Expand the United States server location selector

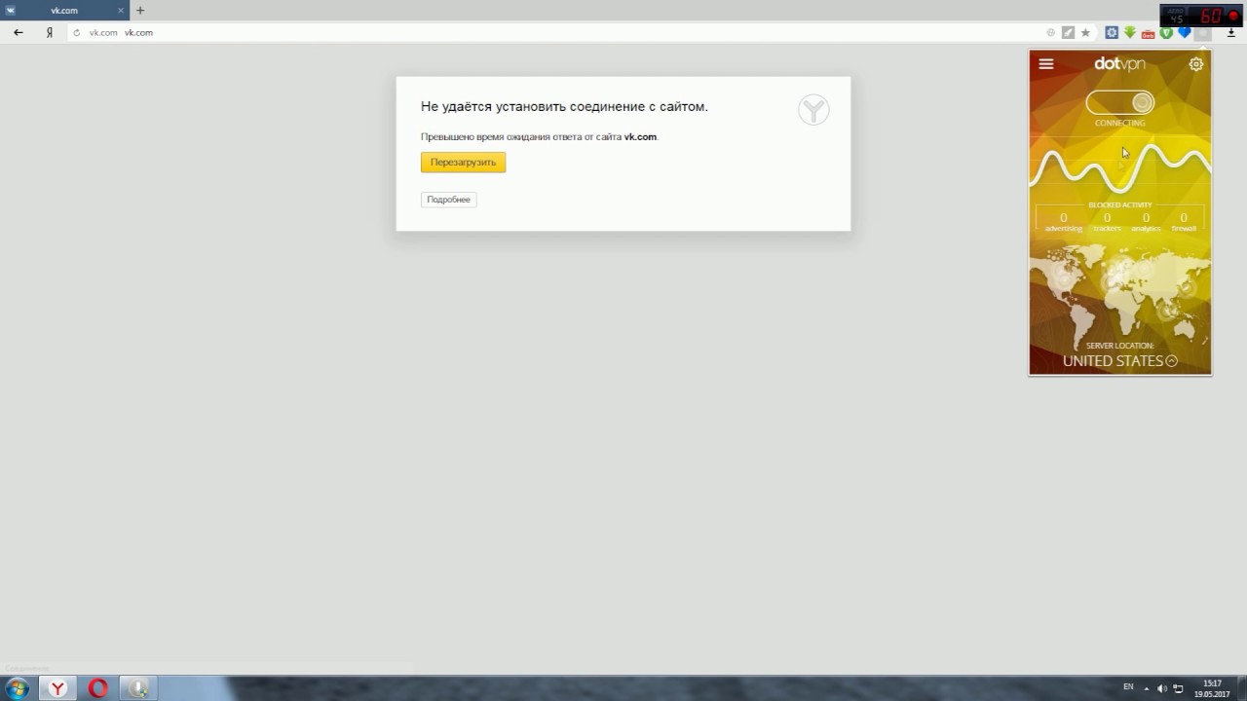tap(1120, 361)
